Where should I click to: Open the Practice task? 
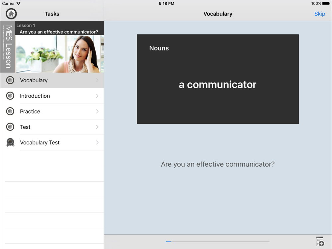[x=52, y=111]
